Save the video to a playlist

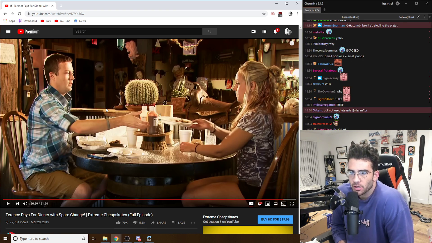click(178, 223)
